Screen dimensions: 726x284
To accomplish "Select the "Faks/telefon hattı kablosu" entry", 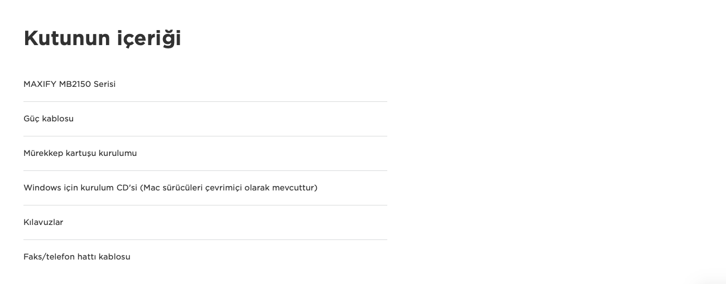I will 76,257.
